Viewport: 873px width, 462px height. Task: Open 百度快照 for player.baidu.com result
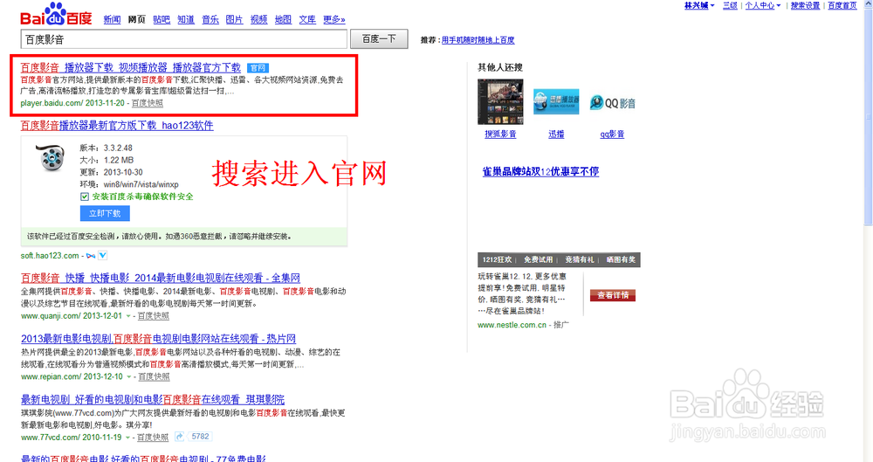pos(148,103)
